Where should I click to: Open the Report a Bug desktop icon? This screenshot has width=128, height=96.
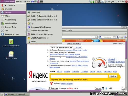click(11, 55)
